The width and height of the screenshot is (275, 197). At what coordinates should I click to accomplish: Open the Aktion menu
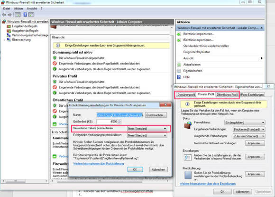coord(18,9)
